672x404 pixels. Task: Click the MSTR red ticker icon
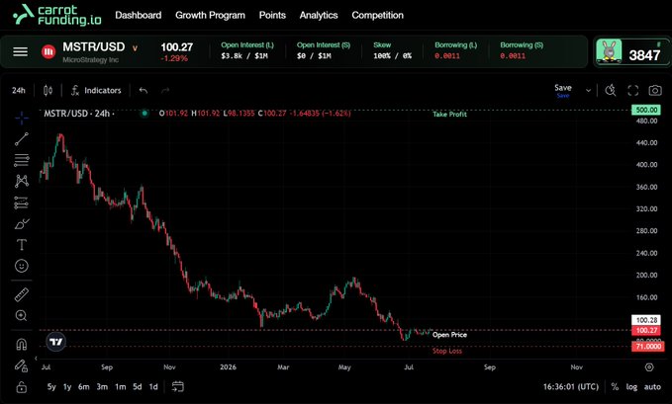48,51
